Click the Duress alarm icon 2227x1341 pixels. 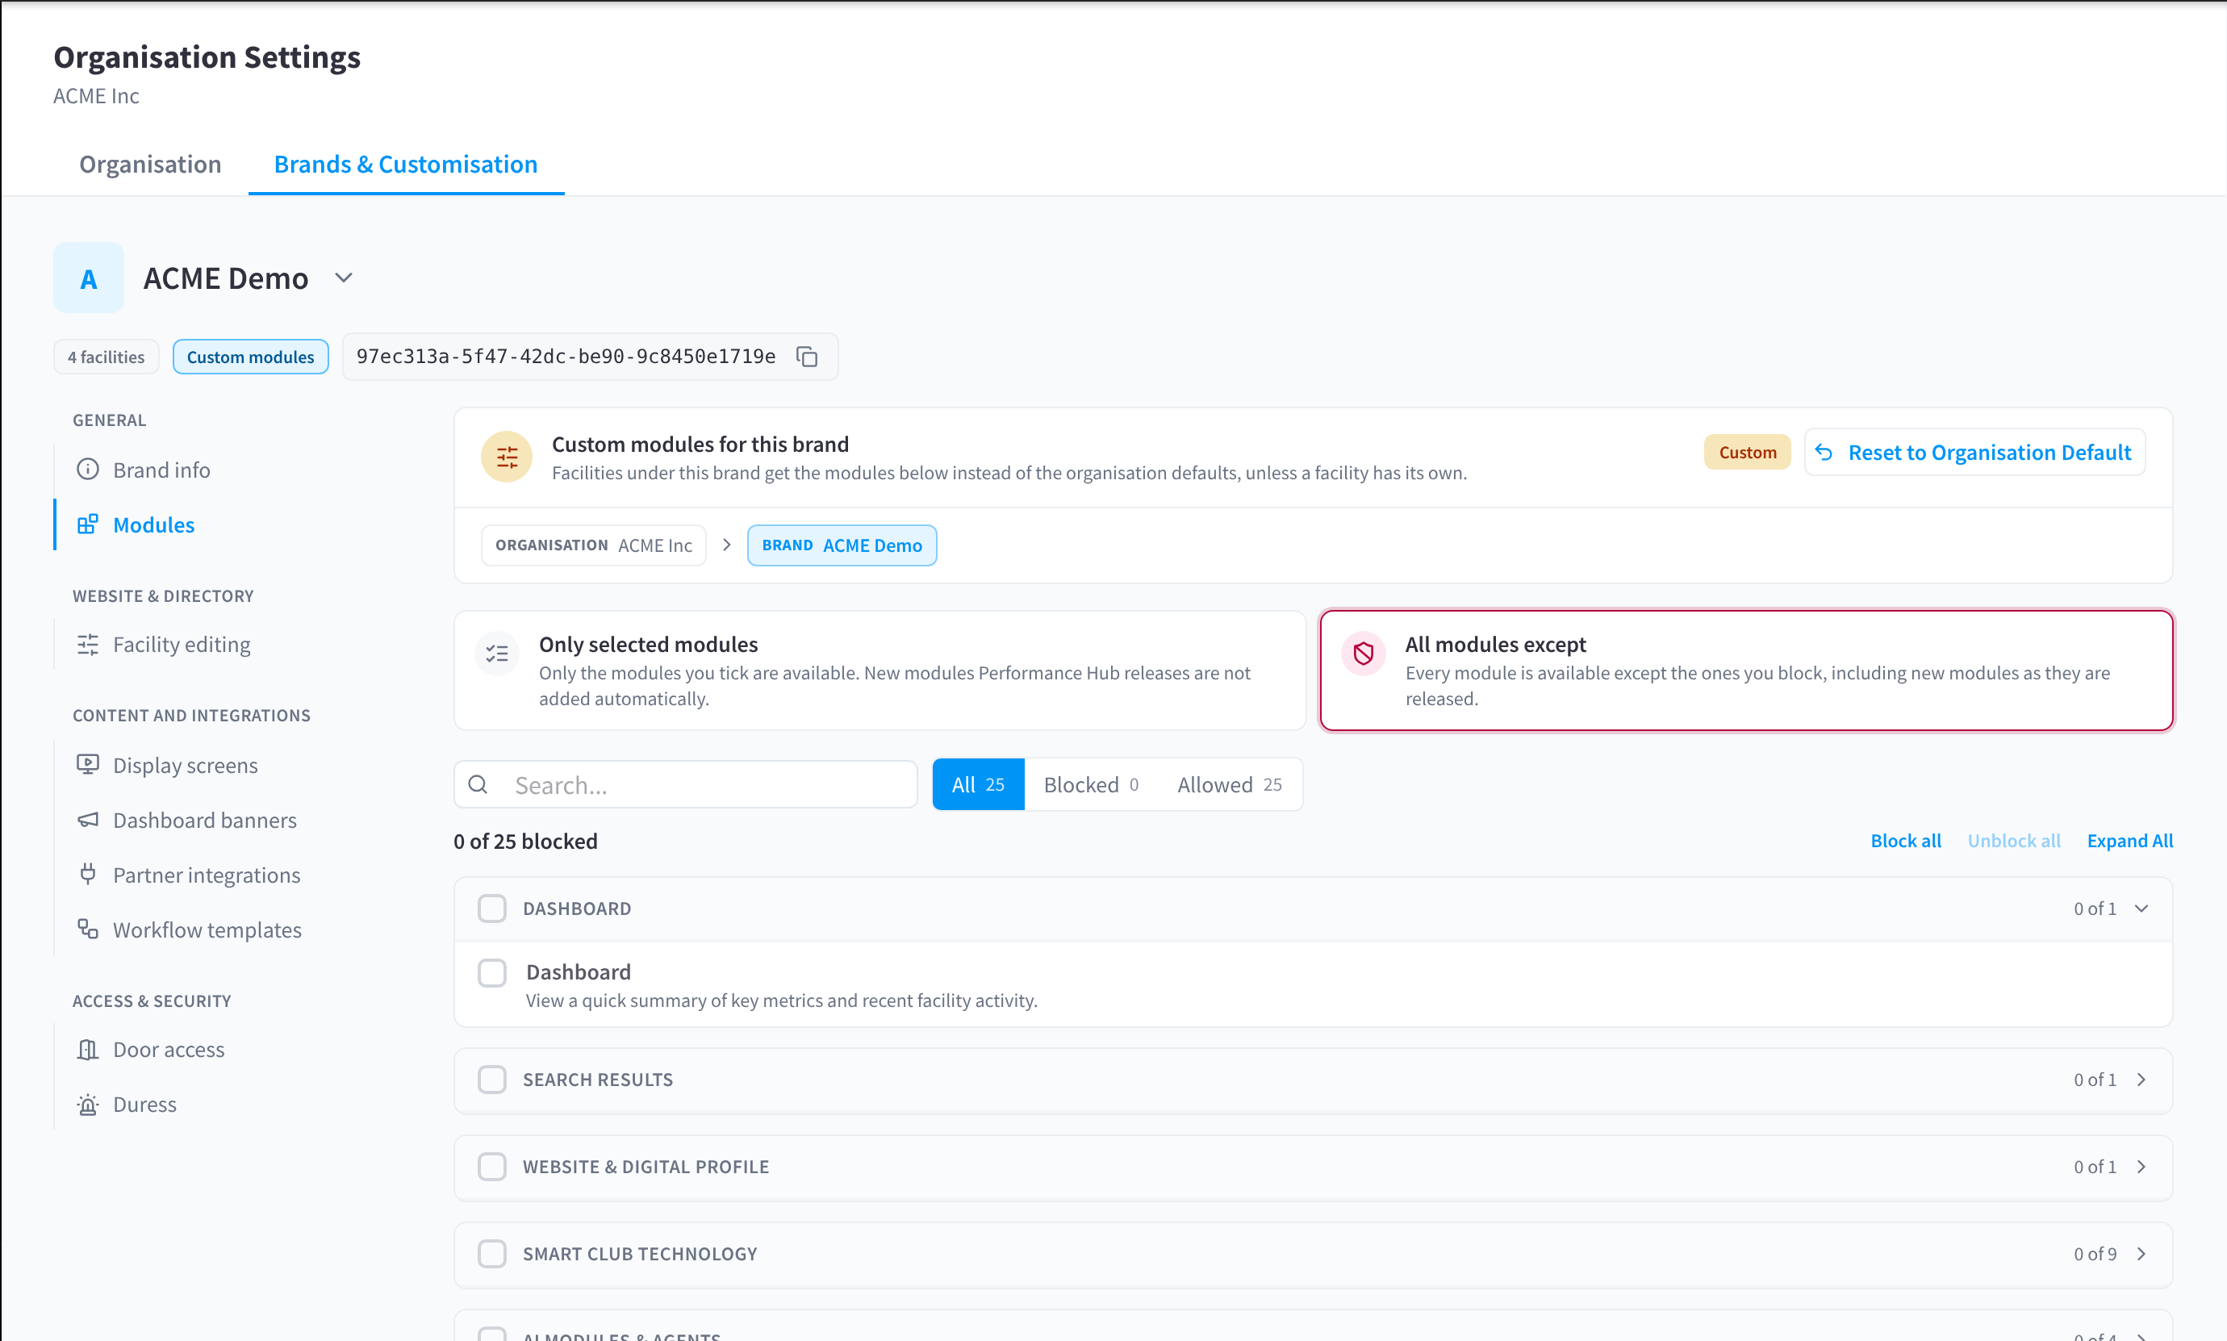(x=88, y=1105)
